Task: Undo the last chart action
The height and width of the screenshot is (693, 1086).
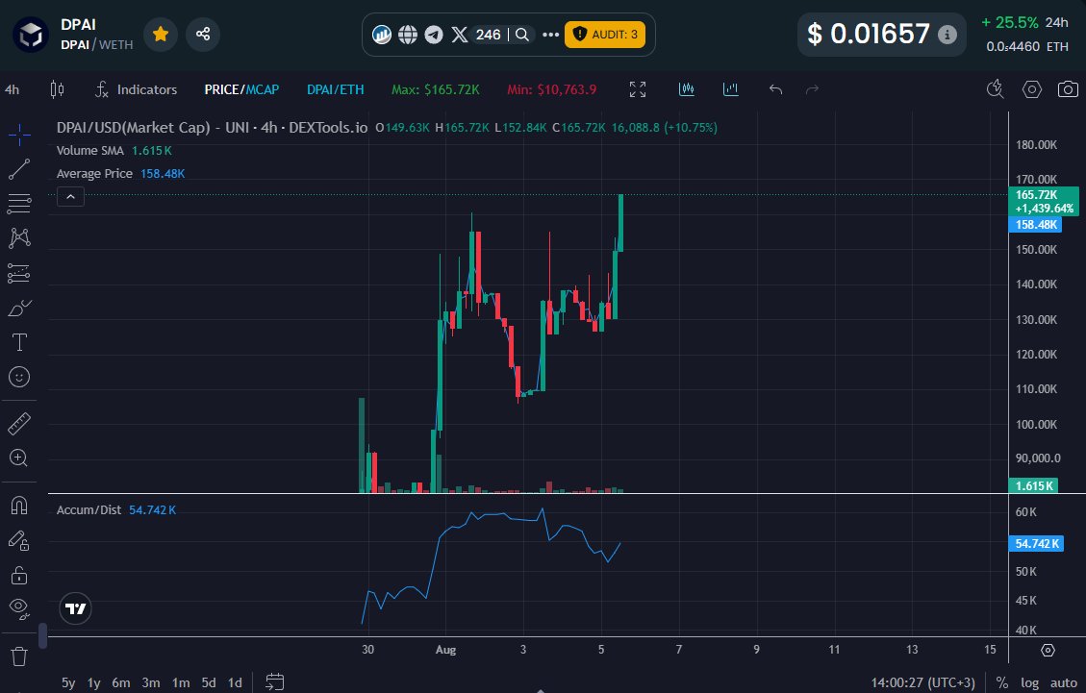Action: [775, 89]
